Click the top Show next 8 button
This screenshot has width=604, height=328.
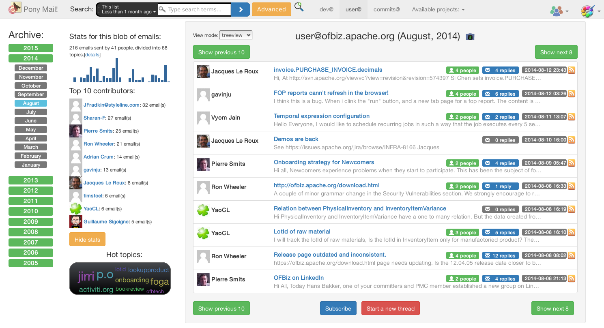tap(556, 52)
